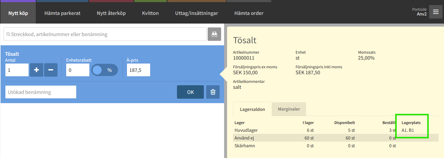Open the Hämta parkerat tab
The width and height of the screenshot is (444, 158).
(x=62, y=13)
